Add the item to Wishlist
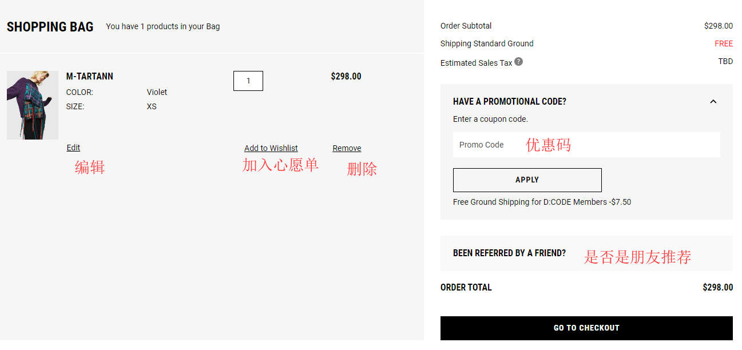This screenshot has width=742, height=350. [x=271, y=148]
